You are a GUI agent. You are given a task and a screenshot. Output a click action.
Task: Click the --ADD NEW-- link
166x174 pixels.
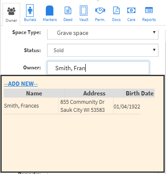(x=21, y=84)
